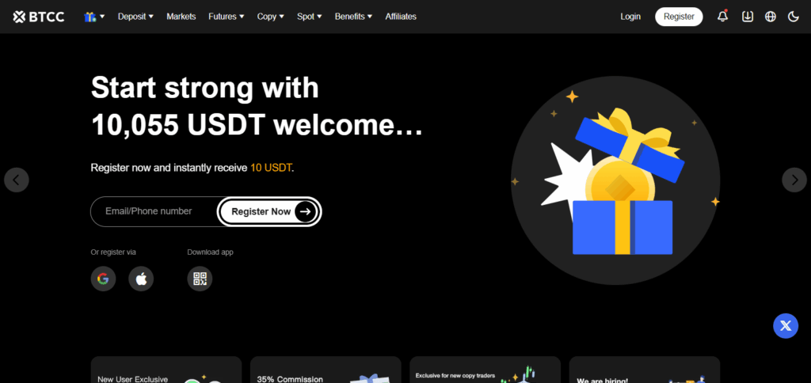Go to next banner slide arrow
The image size is (811, 383).
click(x=794, y=180)
